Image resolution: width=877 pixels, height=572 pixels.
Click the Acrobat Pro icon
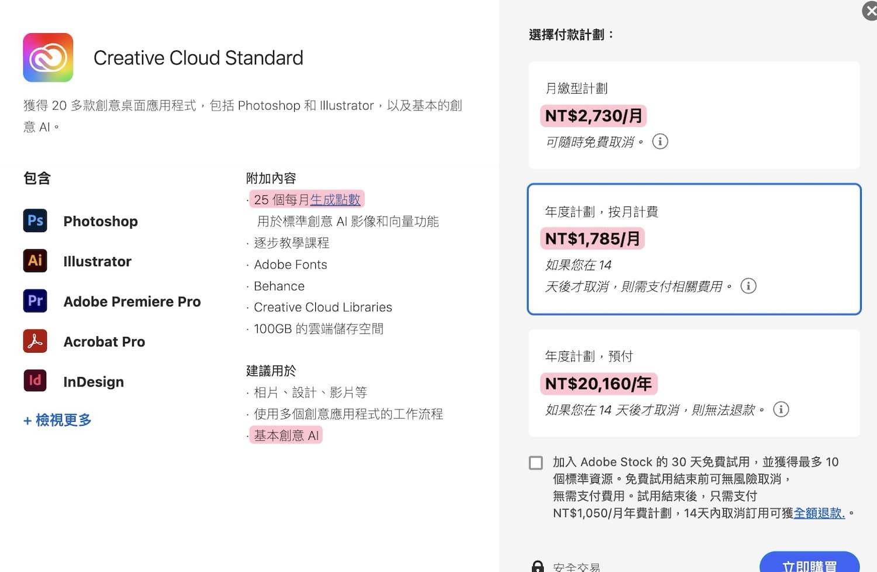(35, 341)
